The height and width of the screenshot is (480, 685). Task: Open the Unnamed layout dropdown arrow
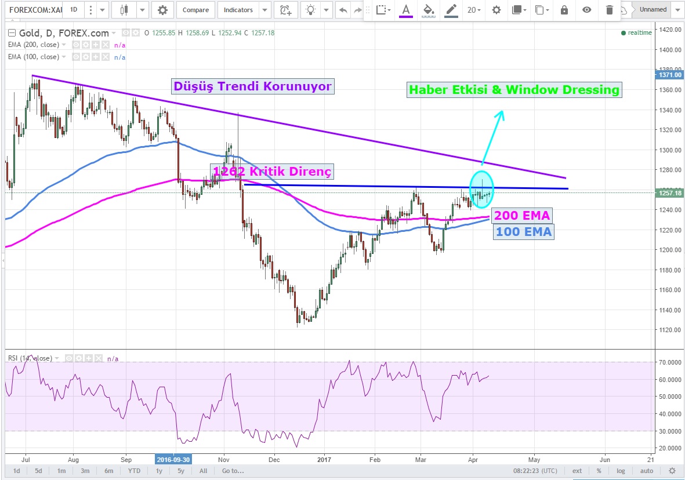(678, 10)
